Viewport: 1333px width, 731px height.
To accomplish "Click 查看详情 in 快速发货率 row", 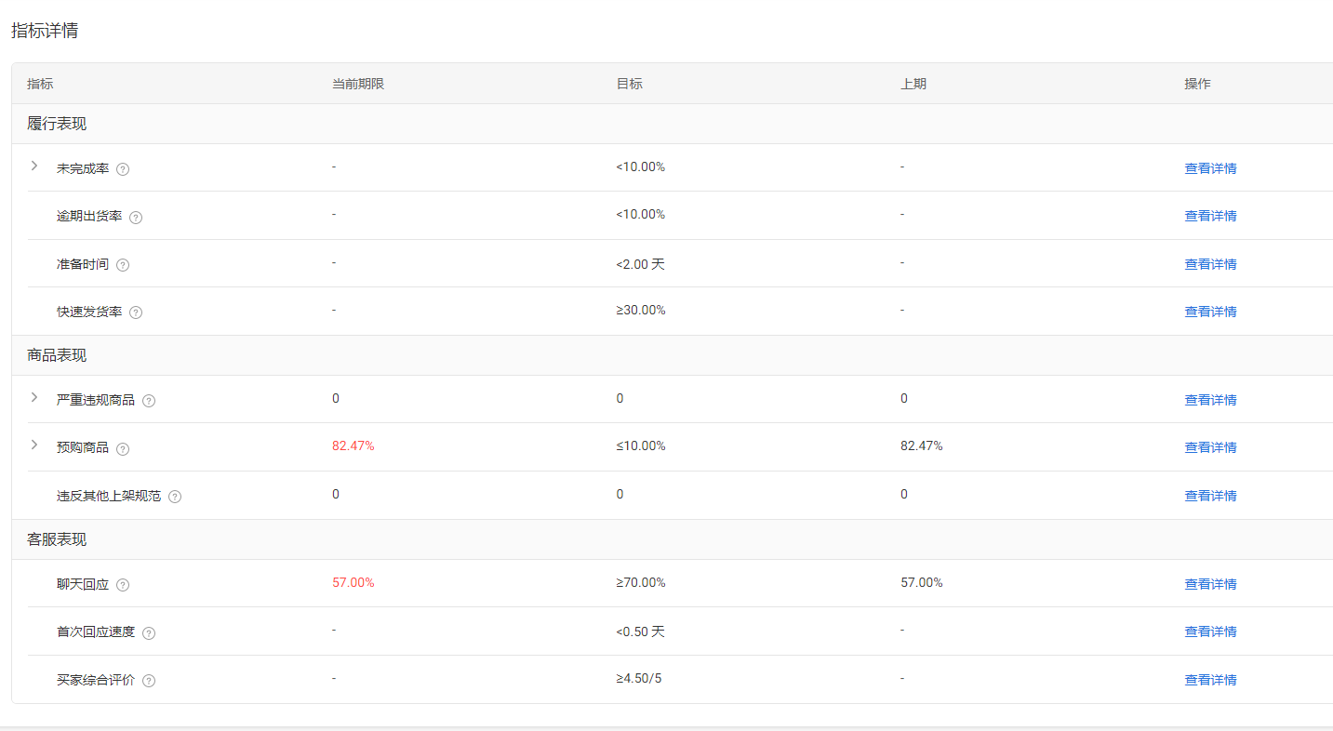I will (x=1210, y=312).
